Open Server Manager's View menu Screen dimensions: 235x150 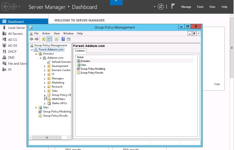[212, 7]
